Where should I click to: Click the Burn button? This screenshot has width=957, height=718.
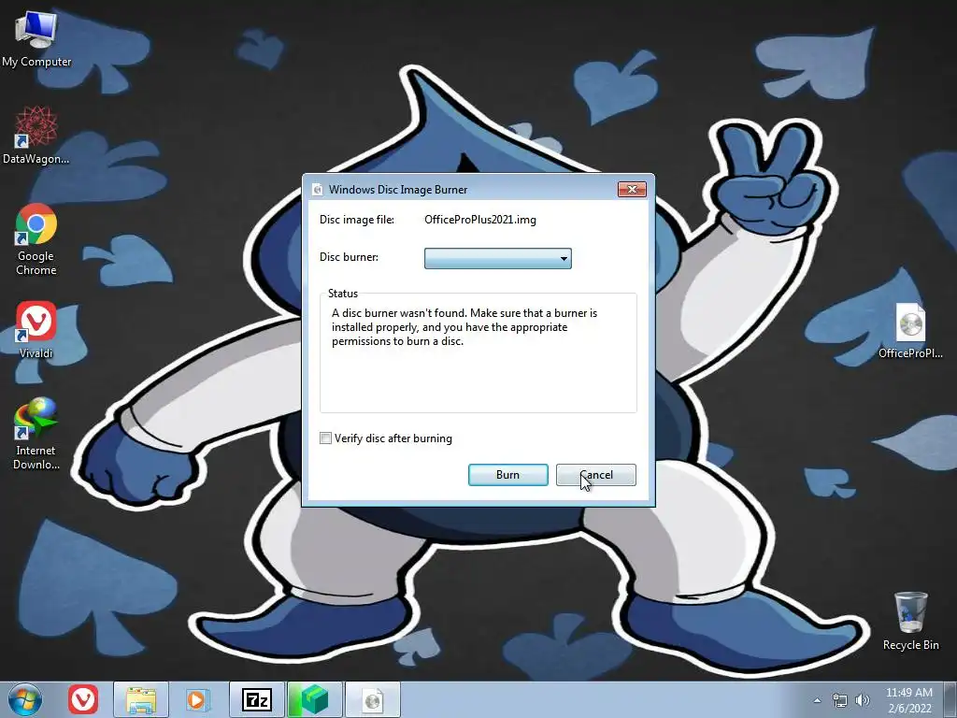click(x=507, y=475)
